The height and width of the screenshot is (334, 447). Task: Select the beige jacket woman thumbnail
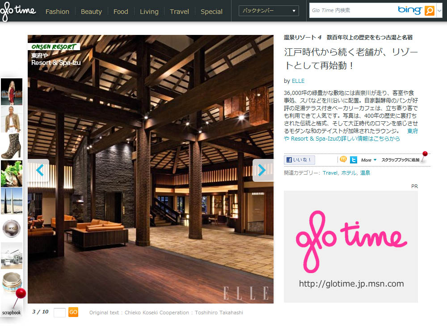(x=12, y=119)
